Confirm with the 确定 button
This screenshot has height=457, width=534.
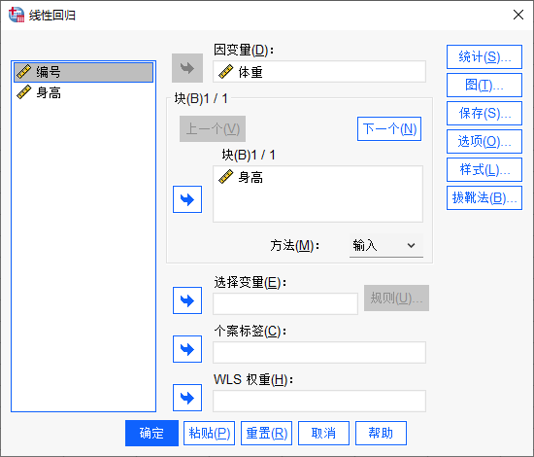[151, 433]
